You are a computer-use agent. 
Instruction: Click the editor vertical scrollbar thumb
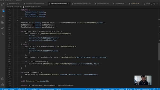coord(159,51)
